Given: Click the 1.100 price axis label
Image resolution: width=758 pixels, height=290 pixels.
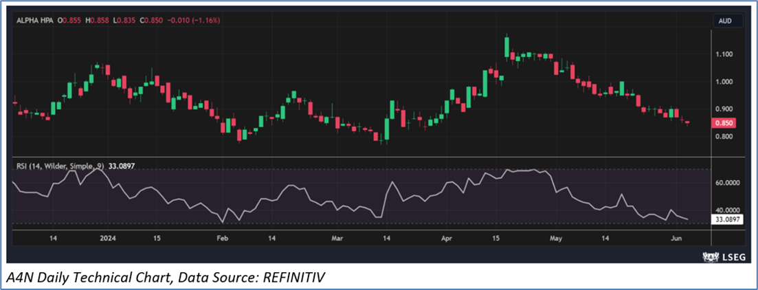Looking at the screenshot, I should pos(725,54).
